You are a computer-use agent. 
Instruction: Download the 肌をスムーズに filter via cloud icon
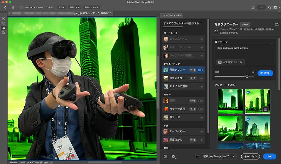[202, 39]
